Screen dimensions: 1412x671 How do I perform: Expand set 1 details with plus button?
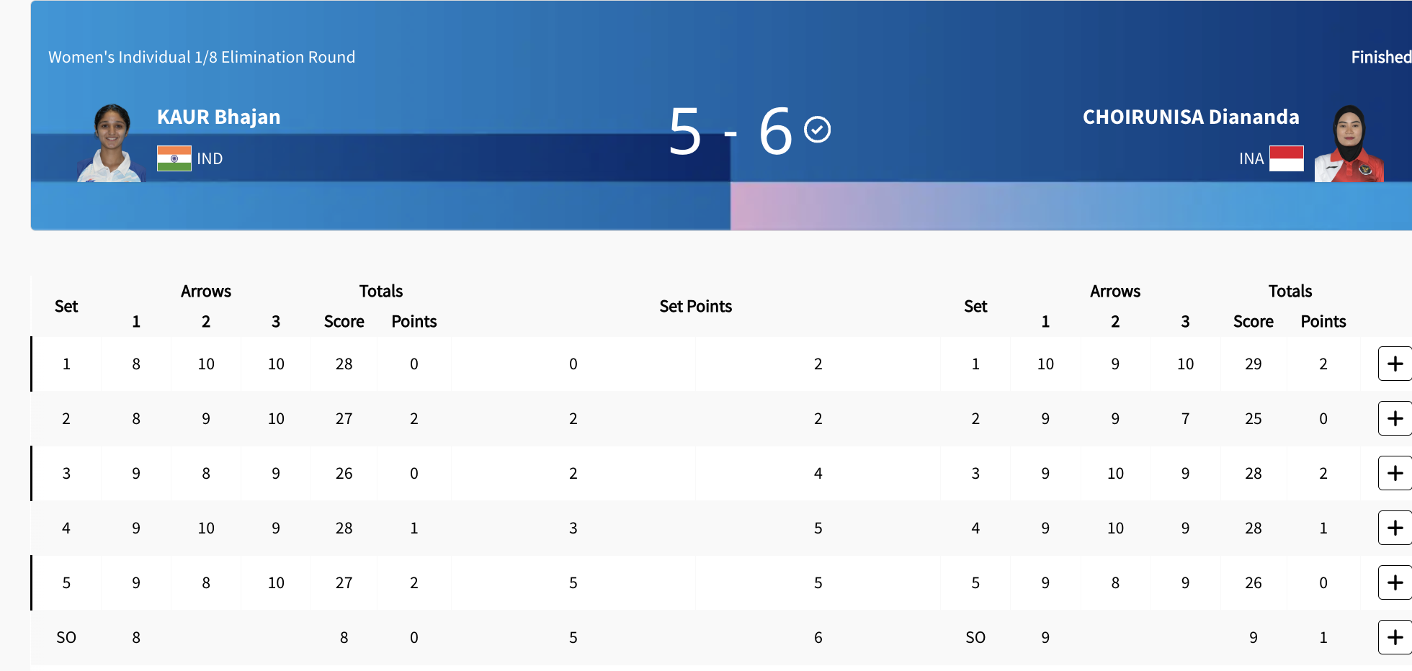[x=1395, y=364]
